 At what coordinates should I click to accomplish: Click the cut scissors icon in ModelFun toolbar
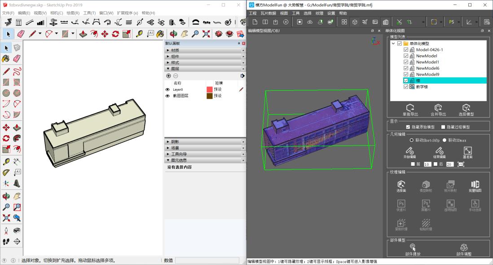click(x=399, y=22)
